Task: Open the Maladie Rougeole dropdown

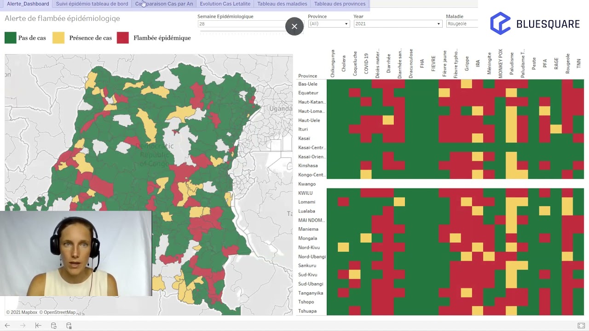Action: click(x=462, y=23)
